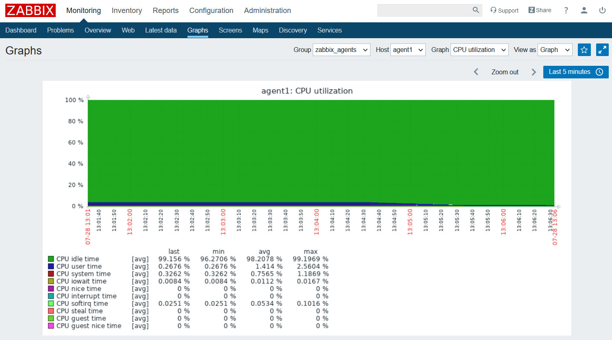This screenshot has width=612, height=340.
Task: Add graph to favorites with the star icon
Action: tap(584, 50)
